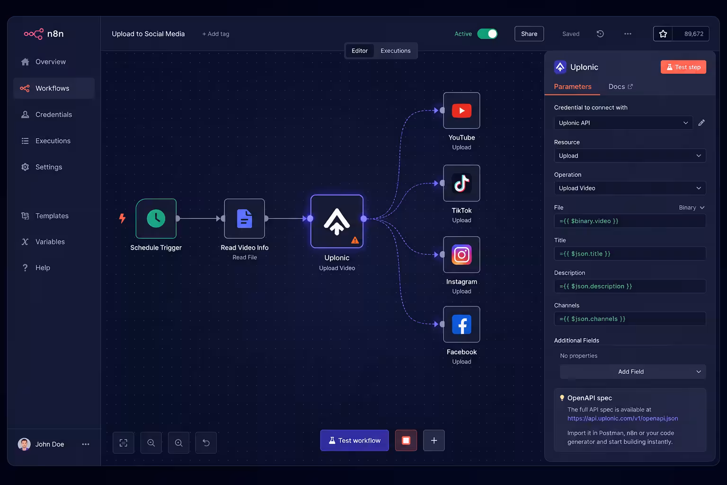Click the red trigger lightning bolt icon
Viewport: 727px width, 485px height.
tap(122, 218)
